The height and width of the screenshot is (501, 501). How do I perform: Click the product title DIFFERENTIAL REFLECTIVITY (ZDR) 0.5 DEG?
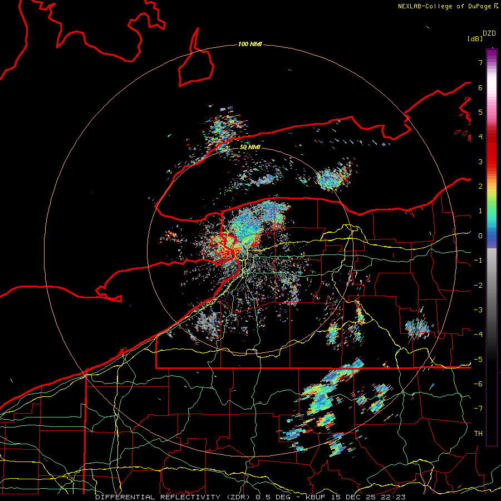click(193, 497)
